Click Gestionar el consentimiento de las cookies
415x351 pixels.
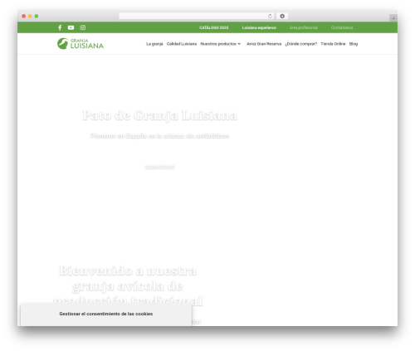(x=106, y=314)
